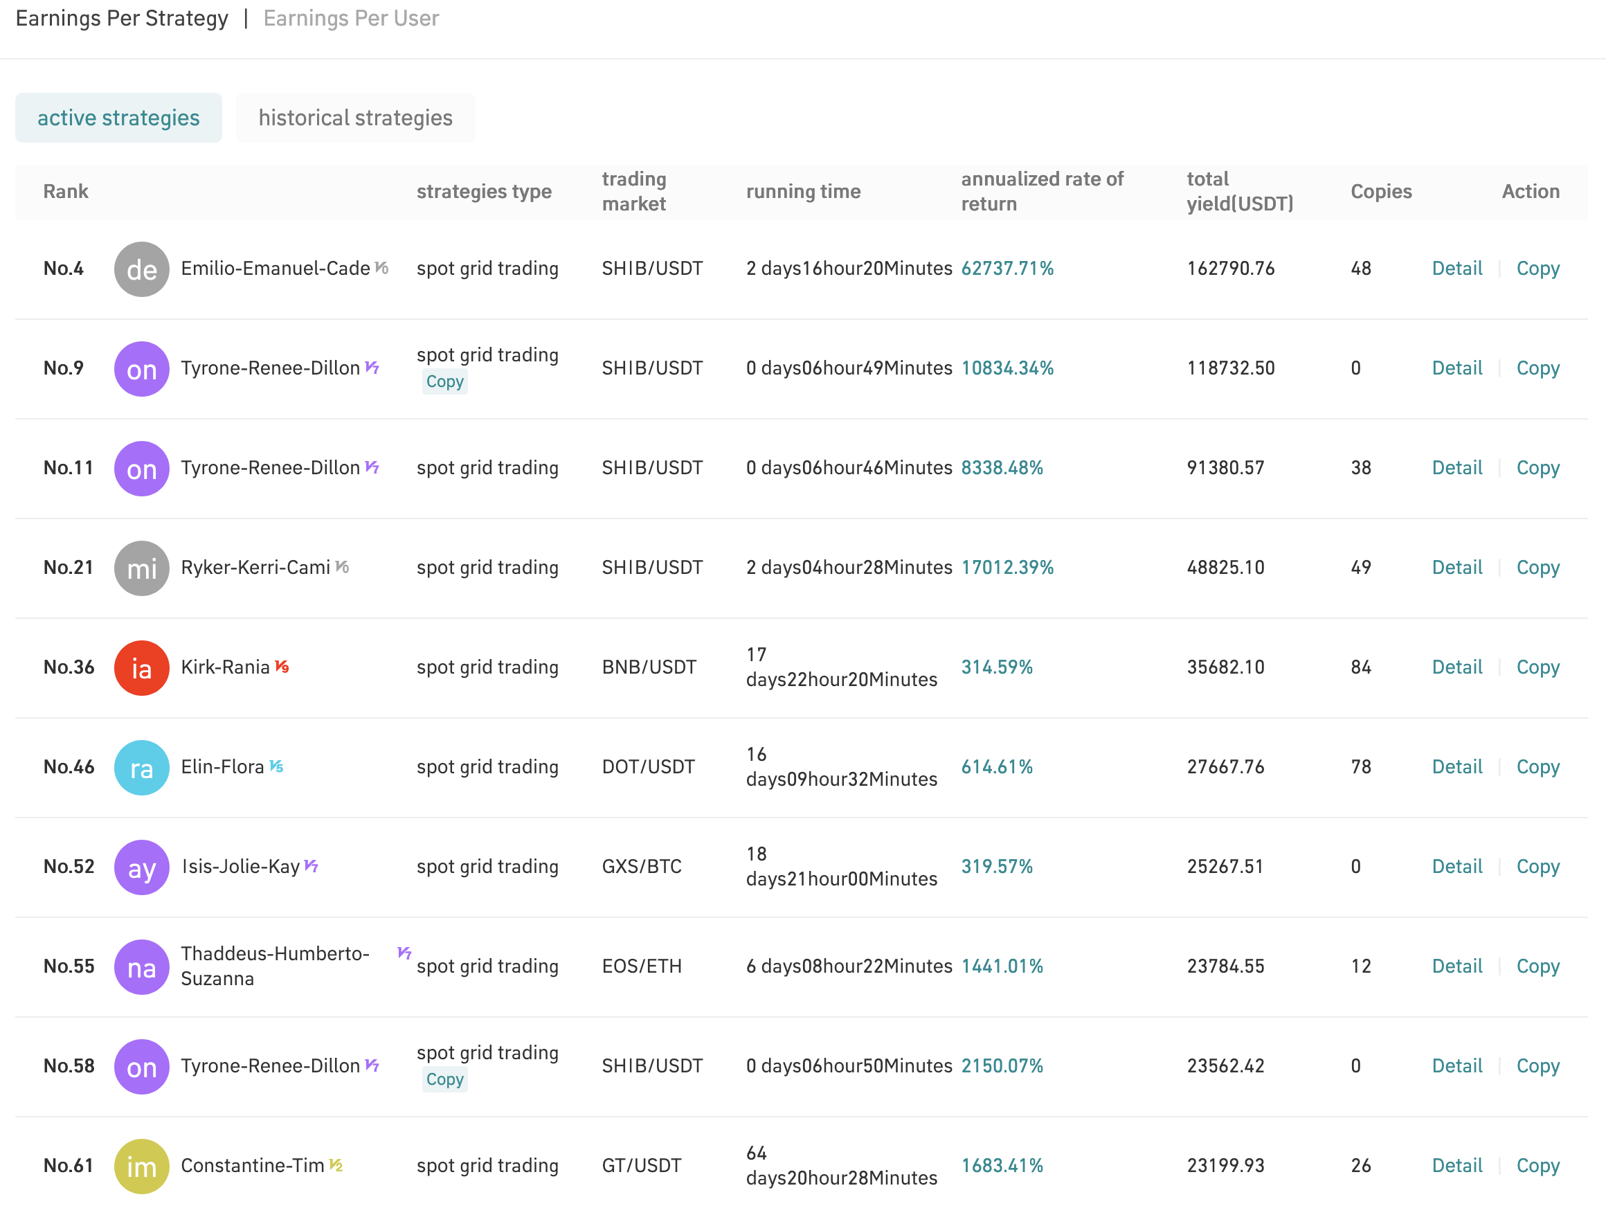Click the V7 badge beside Thaddeus-Humberto-Suzanna
The image size is (1606, 1206).
point(404,953)
